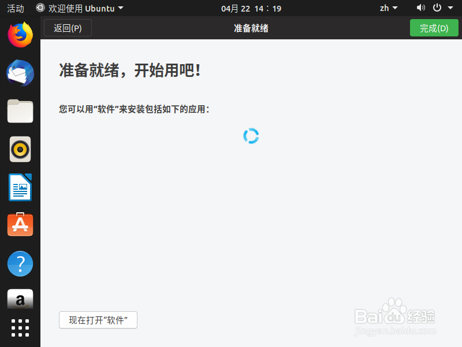Open Thunderbird mail from the dock
Viewport: 462px width, 347px height.
[x=20, y=73]
